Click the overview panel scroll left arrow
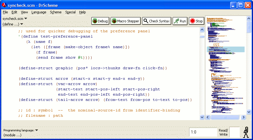The height and width of the screenshot is (140, 253). coord(208,117)
